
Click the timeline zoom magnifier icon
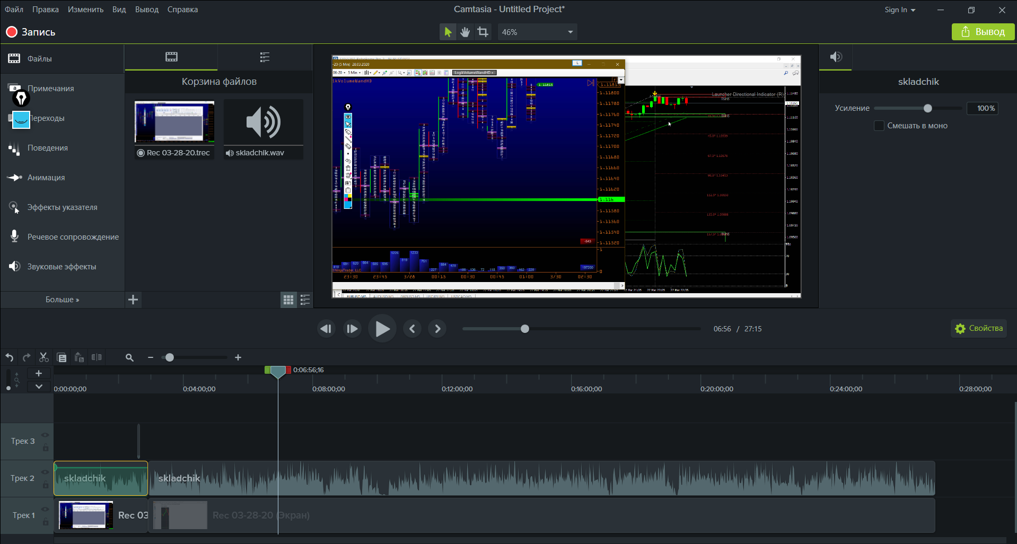pos(129,357)
